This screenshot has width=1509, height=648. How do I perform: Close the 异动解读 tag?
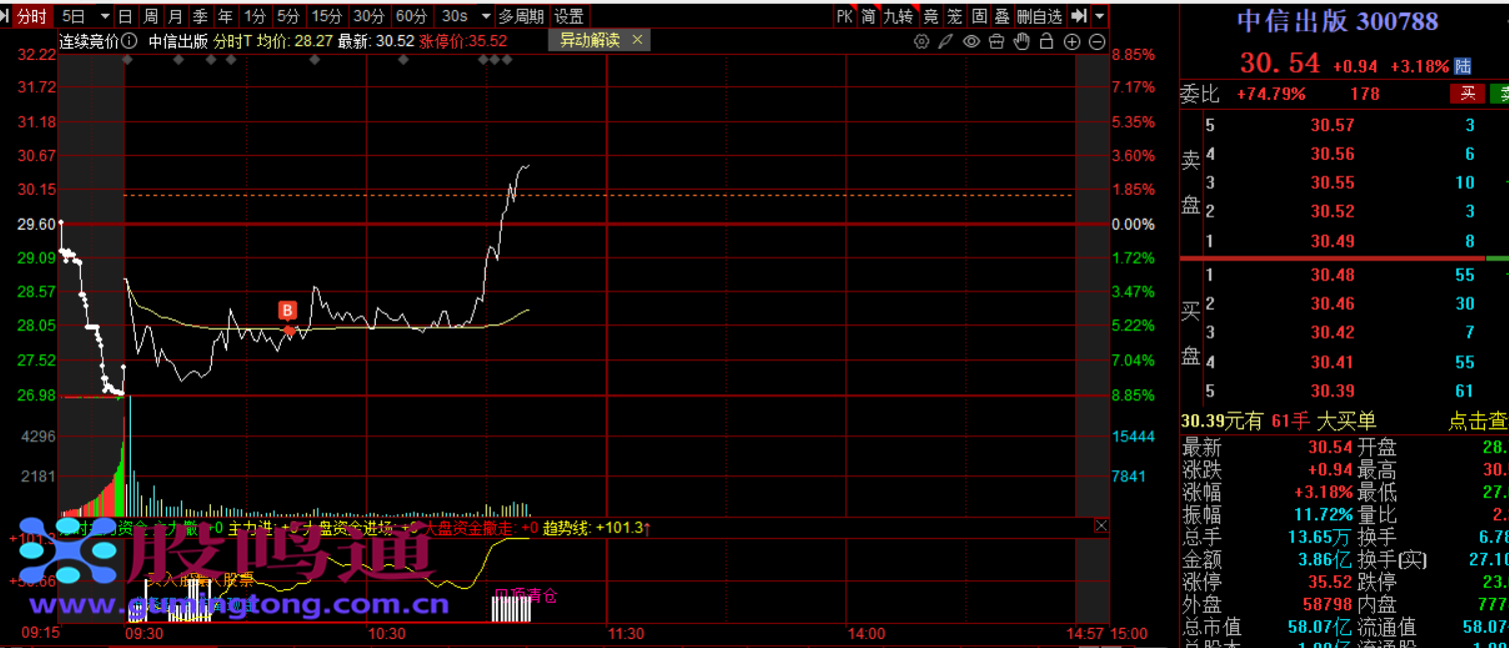[637, 40]
